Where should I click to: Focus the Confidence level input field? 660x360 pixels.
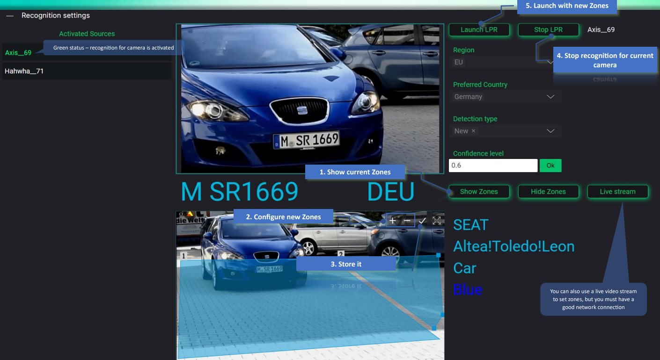(493, 166)
